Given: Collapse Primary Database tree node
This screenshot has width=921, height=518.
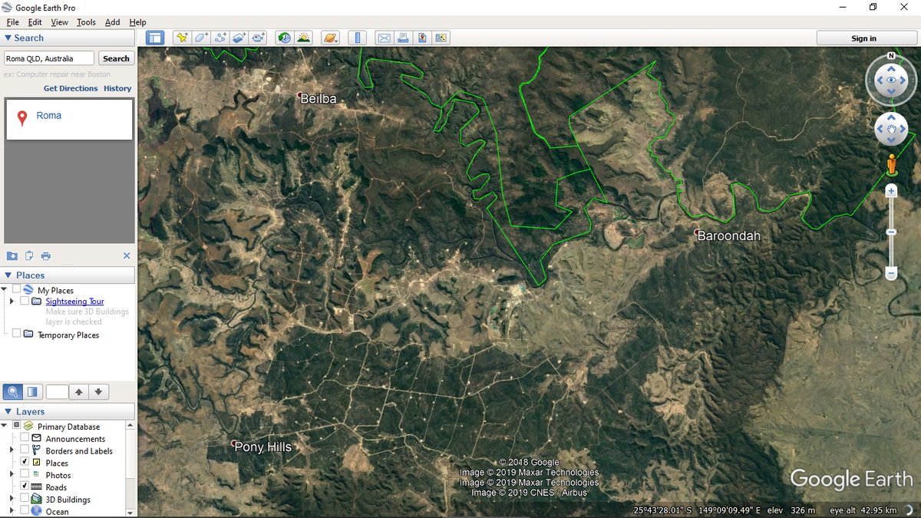Looking at the screenshot, I should pyautogui.click(x=5, y=426).
